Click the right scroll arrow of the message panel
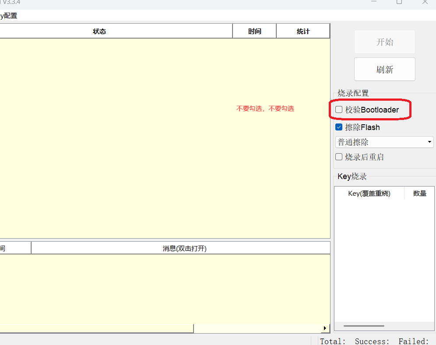The image size is (436, 345). click(325, 328)
